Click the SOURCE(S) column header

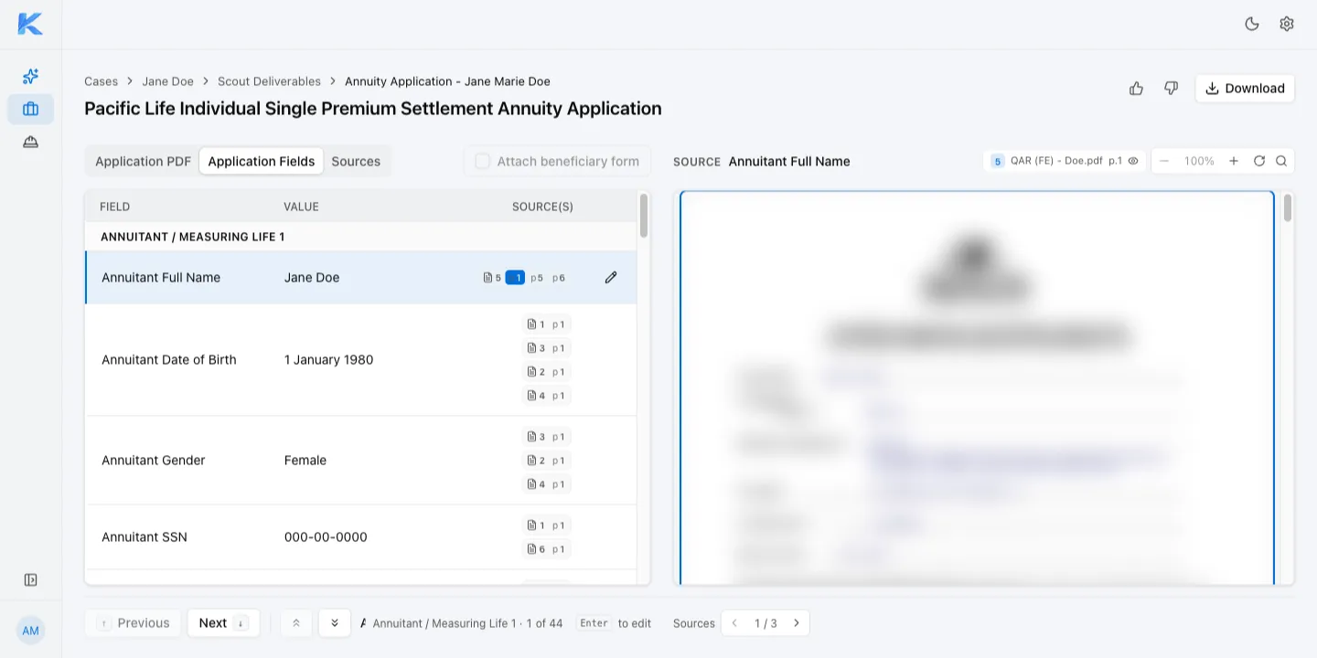coord(542,207)
